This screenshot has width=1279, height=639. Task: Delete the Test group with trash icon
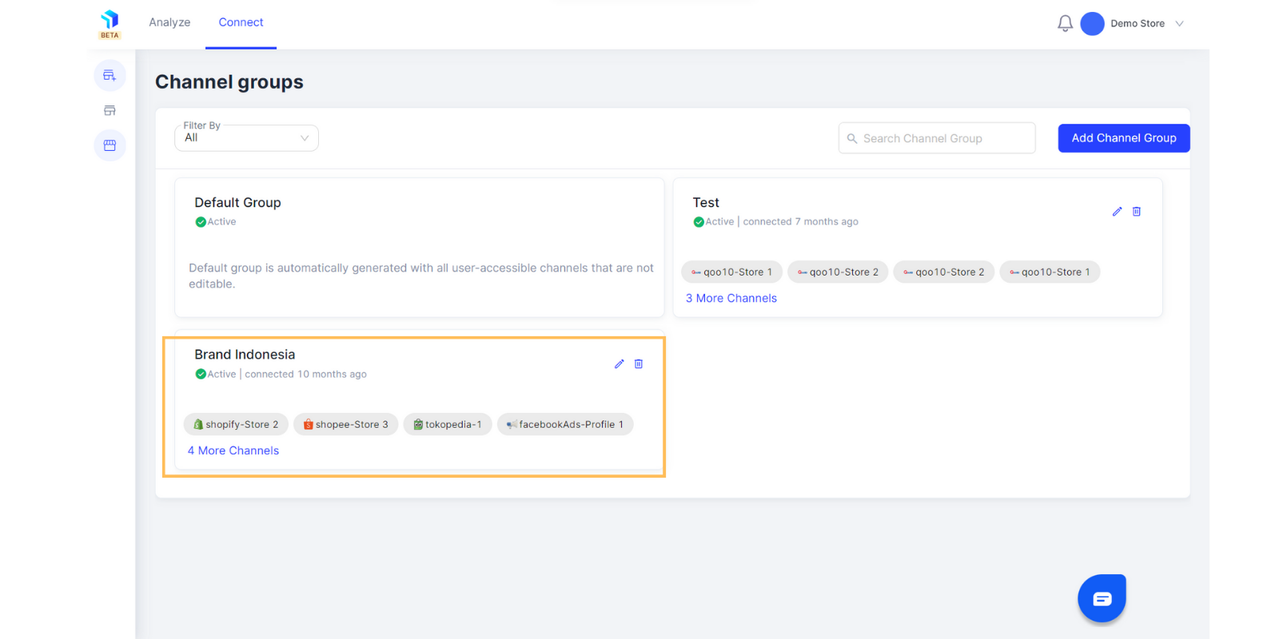pos(1137,212)
